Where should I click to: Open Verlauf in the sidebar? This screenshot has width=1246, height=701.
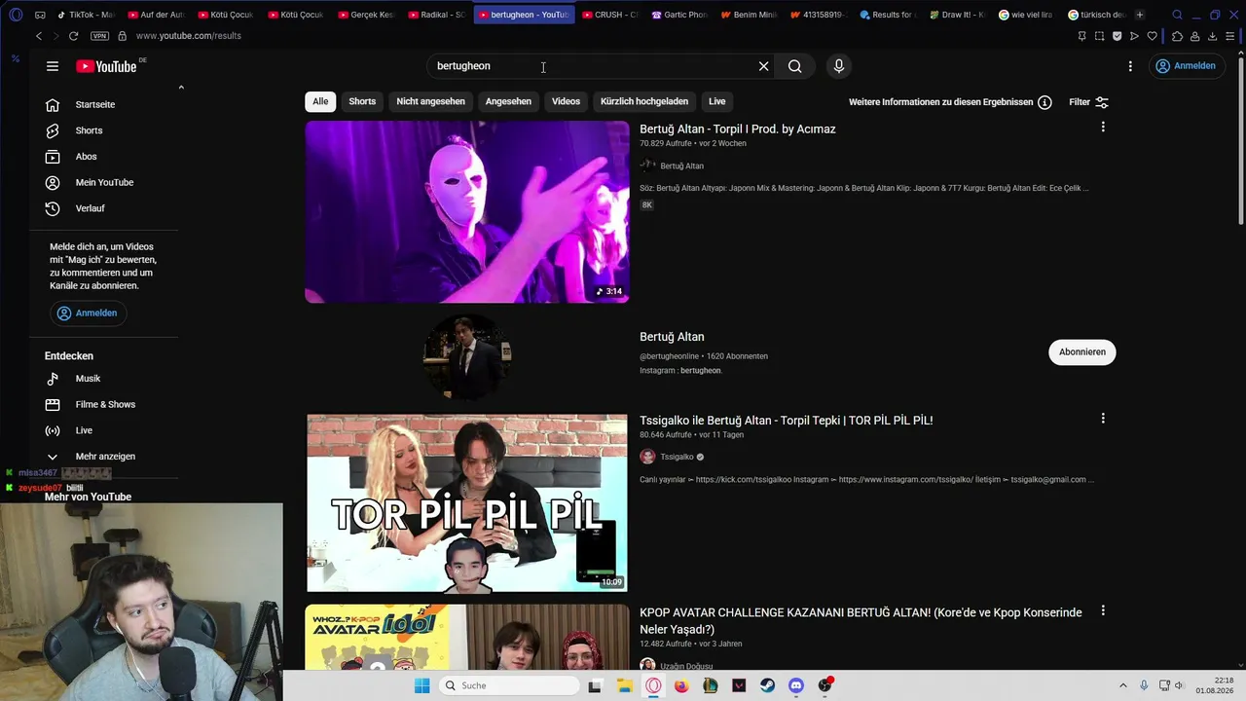(90, 208)
